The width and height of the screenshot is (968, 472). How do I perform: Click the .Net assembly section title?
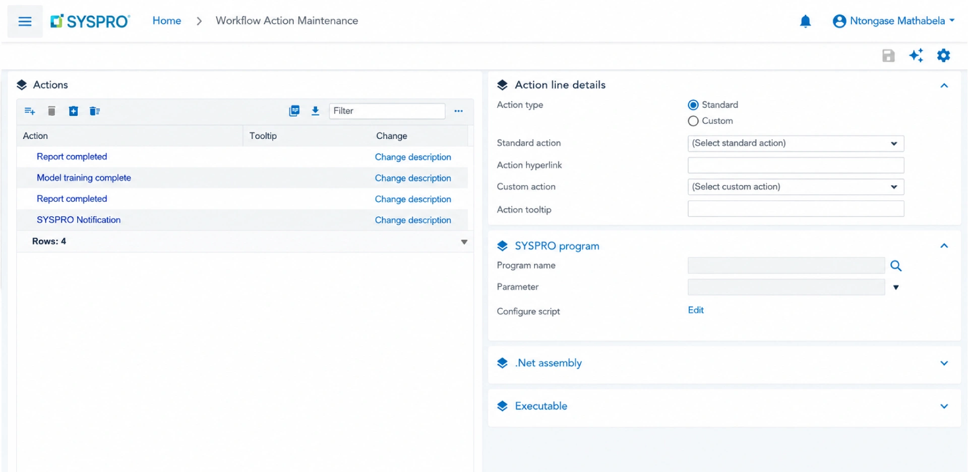click(548, 363)
